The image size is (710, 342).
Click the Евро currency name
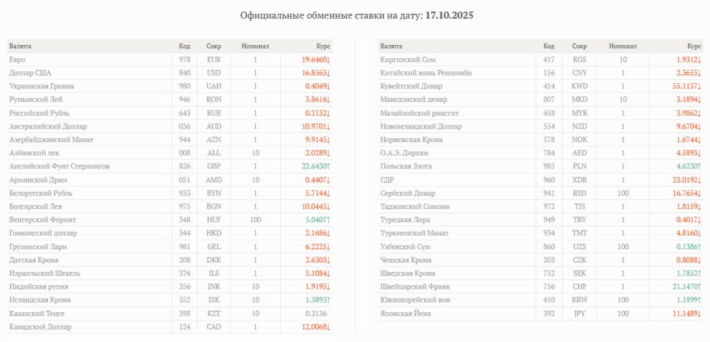click(x=17, y=60)
